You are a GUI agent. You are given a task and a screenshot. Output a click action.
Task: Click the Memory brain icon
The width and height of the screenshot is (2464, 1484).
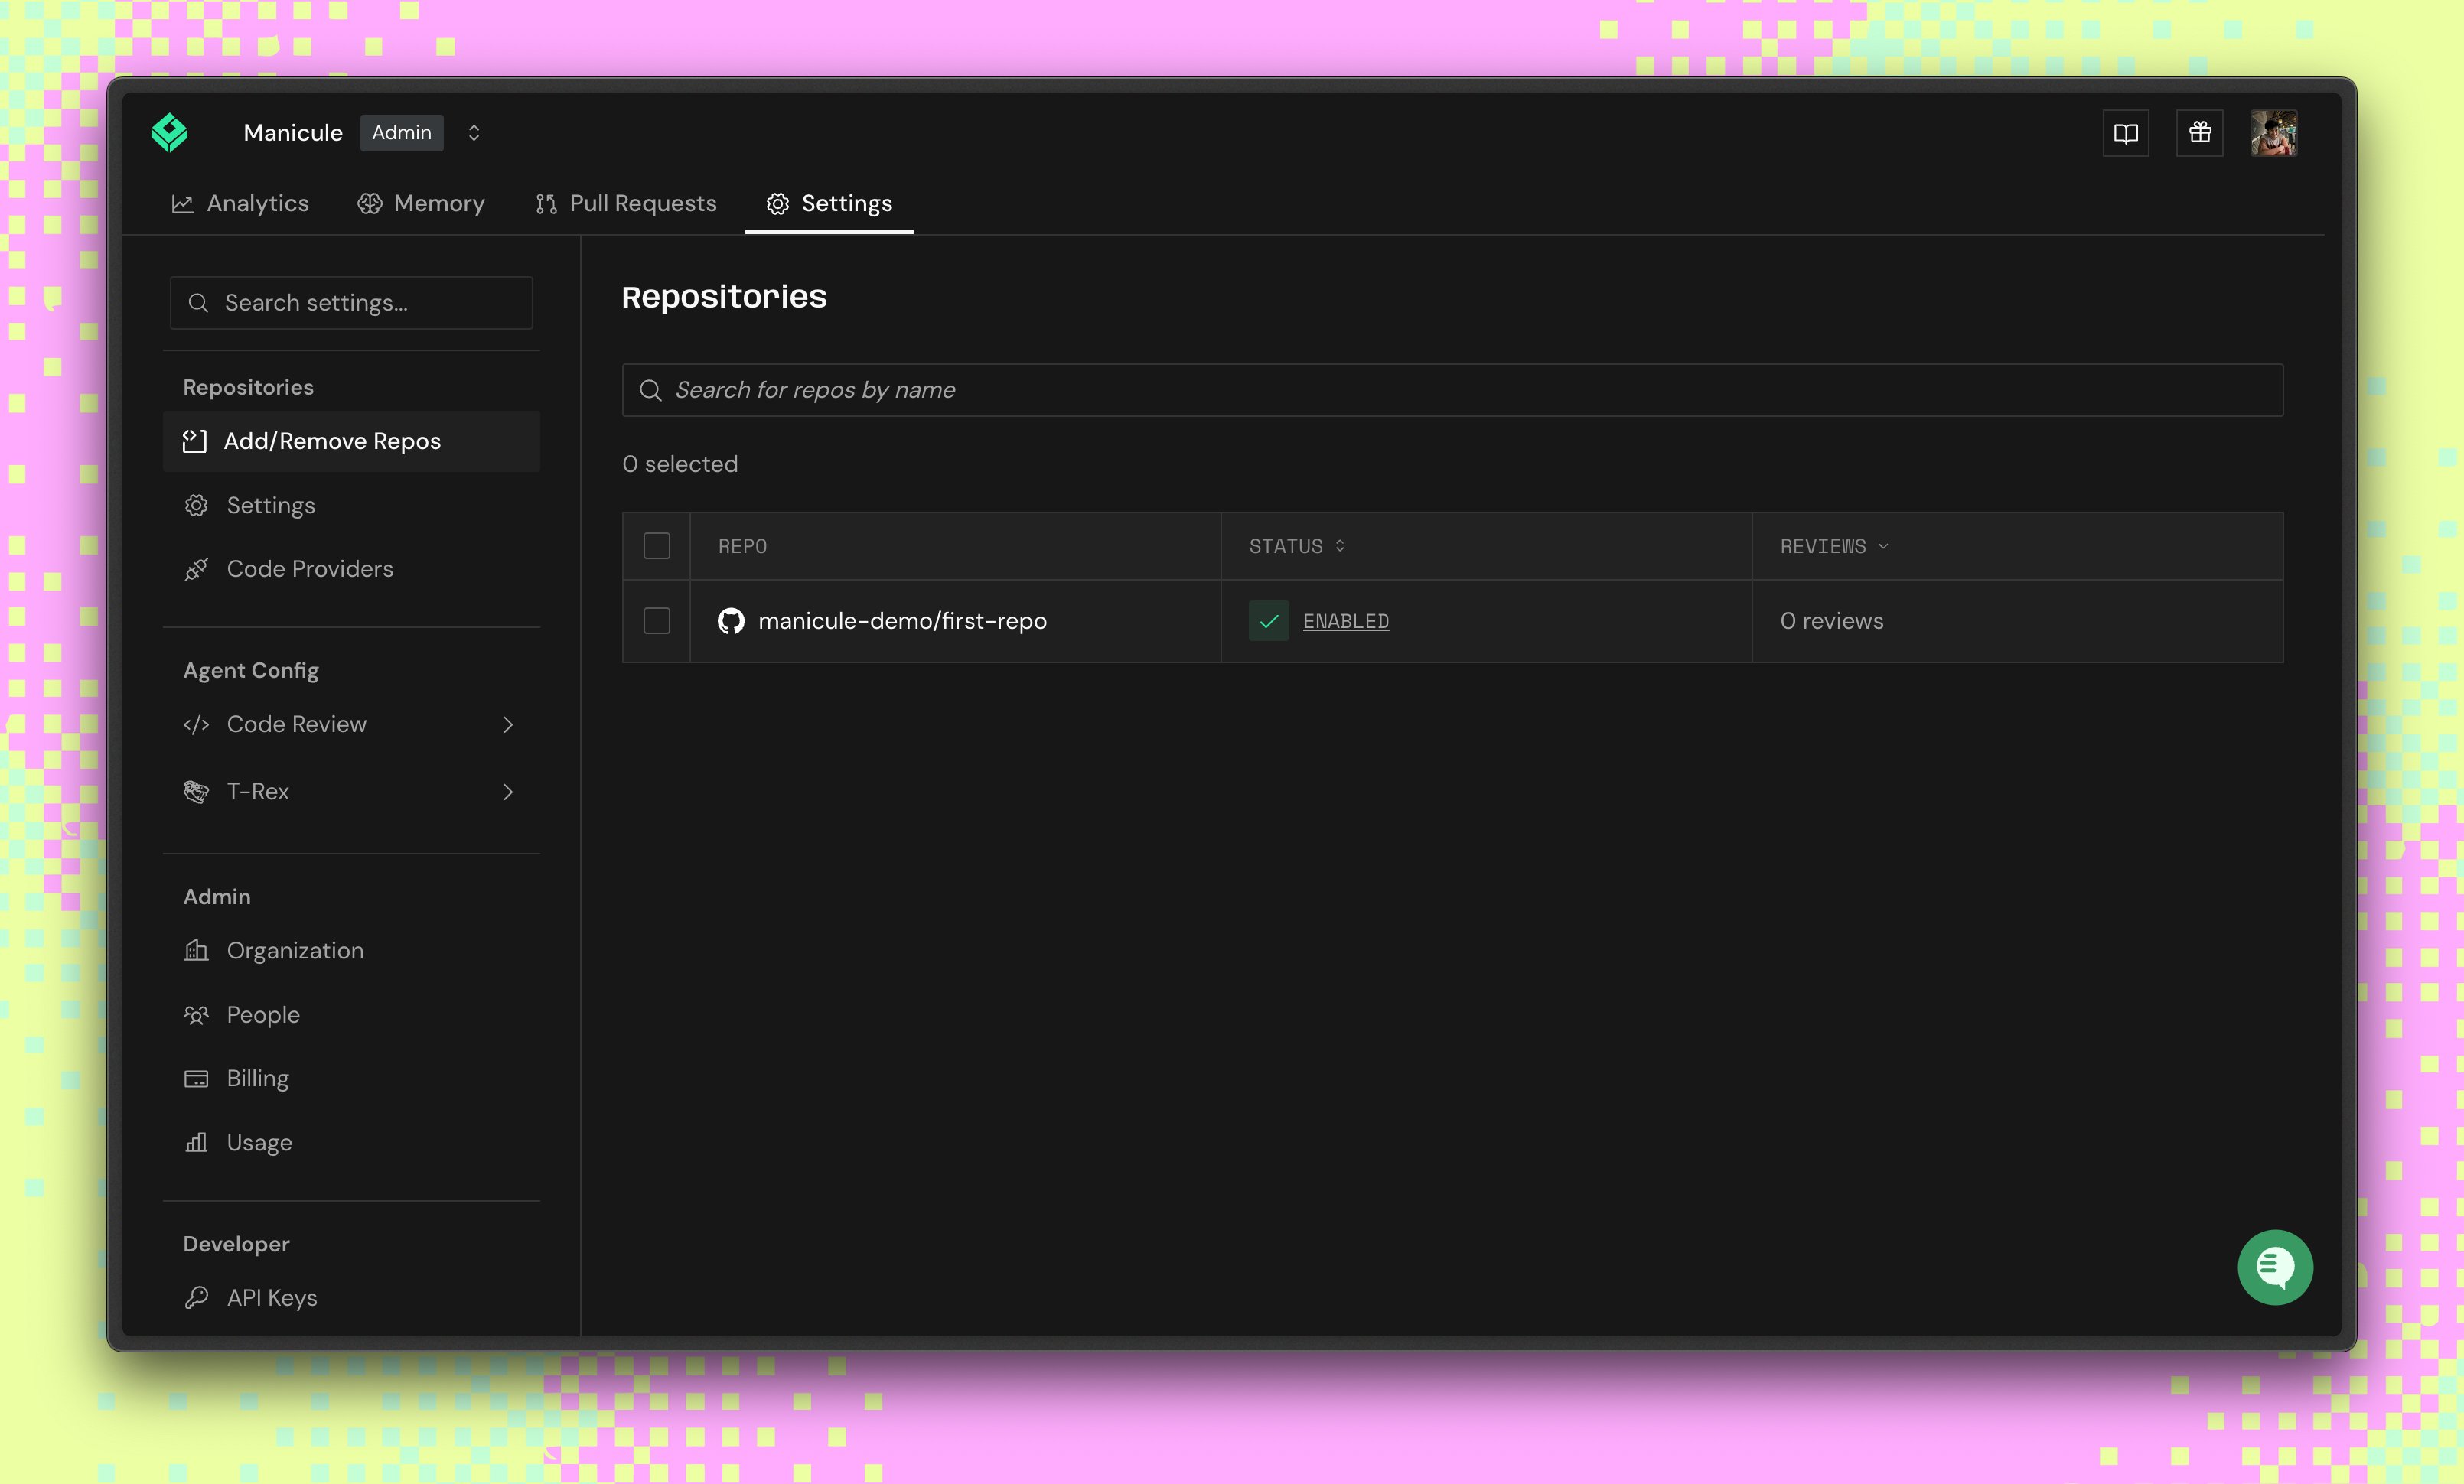[370, 204]
